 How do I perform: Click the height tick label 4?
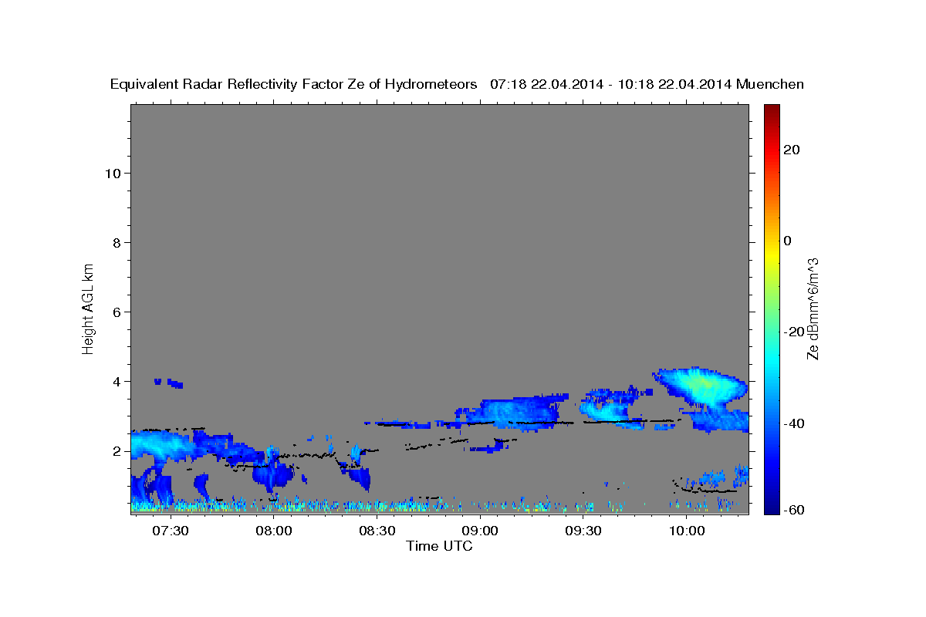117,381
